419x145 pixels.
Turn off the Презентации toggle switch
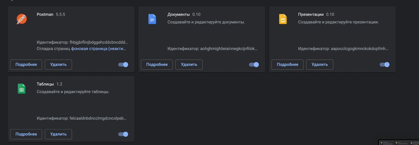pyautogui.click(x=385, y=65)
